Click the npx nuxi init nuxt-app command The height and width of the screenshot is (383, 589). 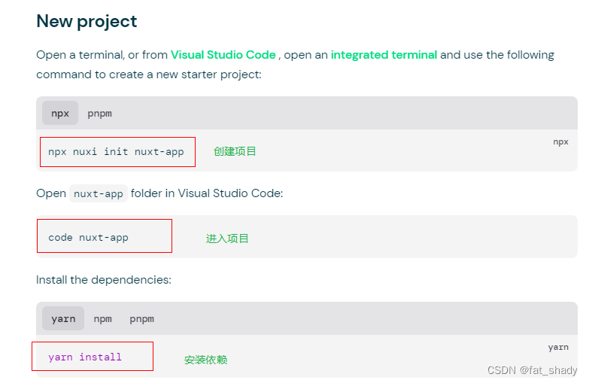point(116,152)
